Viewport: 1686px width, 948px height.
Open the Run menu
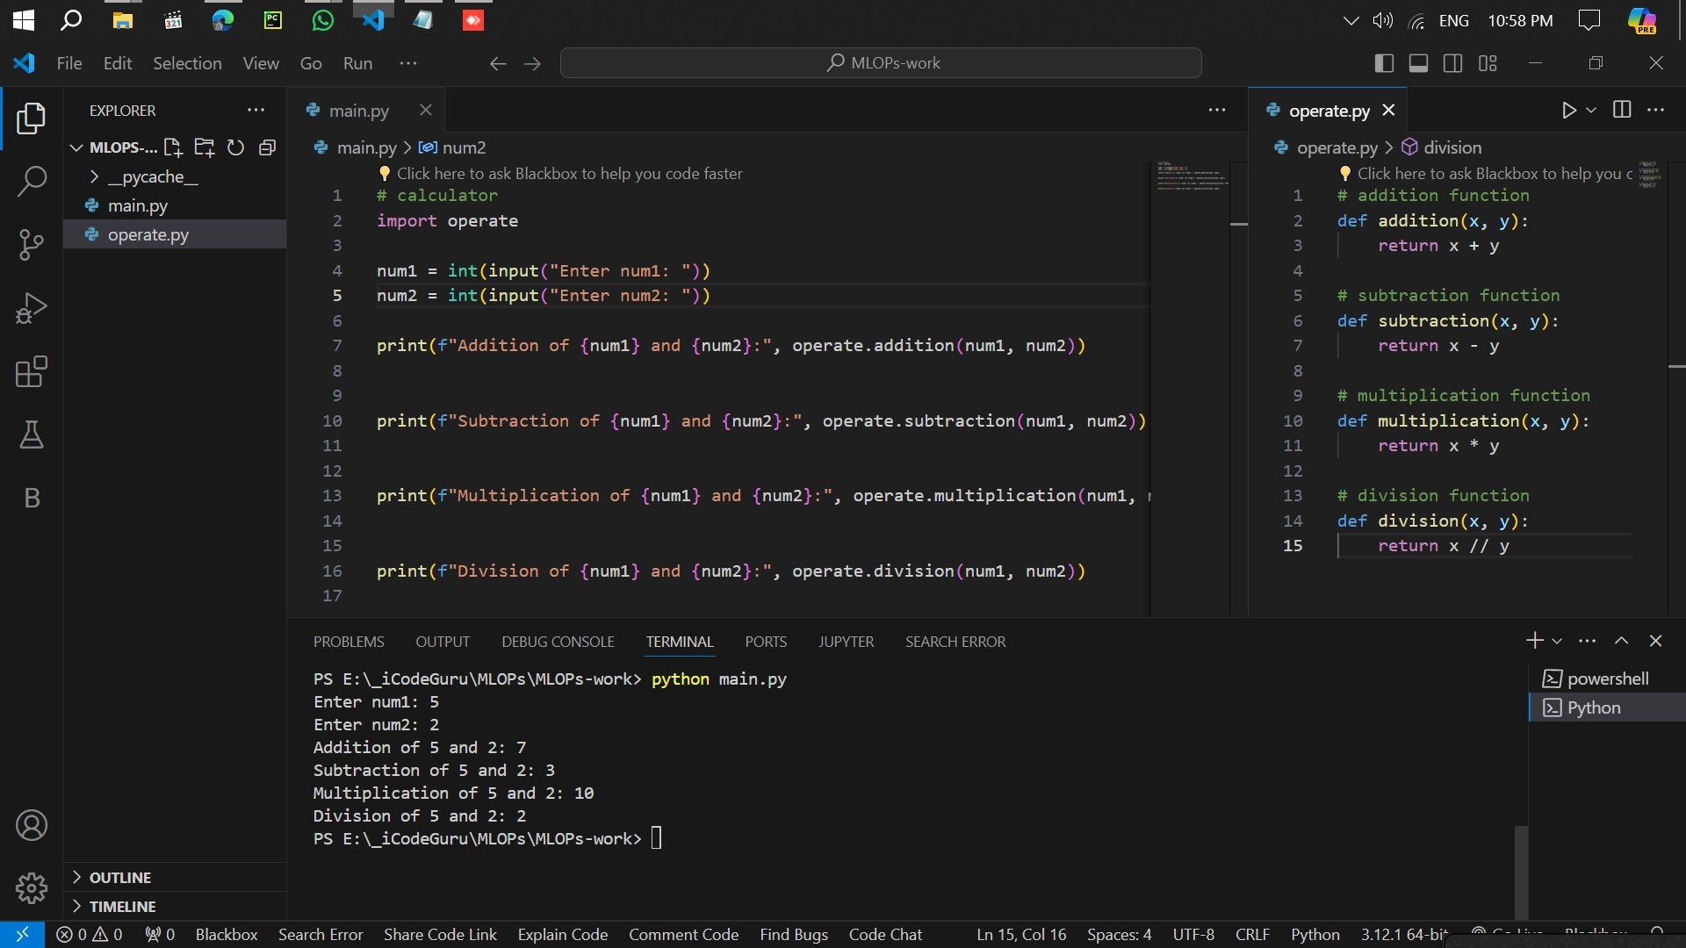[357, 63]
